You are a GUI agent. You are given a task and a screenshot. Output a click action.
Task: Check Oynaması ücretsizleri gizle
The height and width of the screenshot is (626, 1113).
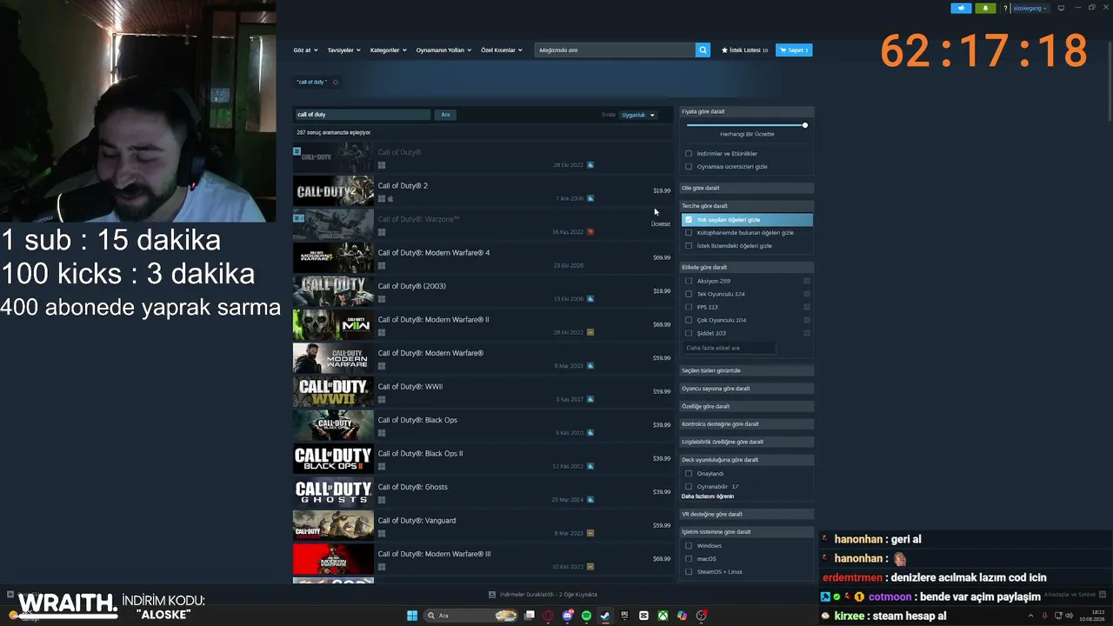689,167
